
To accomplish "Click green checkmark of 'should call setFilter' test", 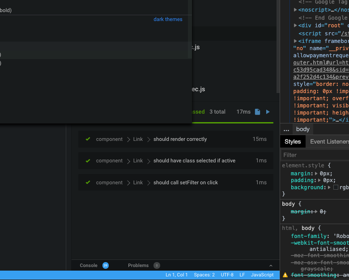I will [88, 182].
